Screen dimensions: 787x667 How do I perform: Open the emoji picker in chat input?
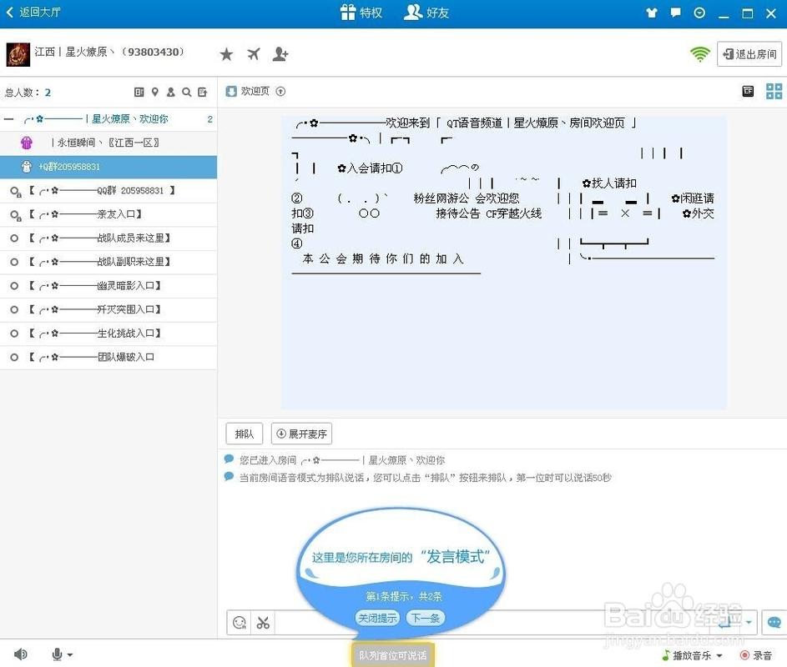(x=240, y=622)
